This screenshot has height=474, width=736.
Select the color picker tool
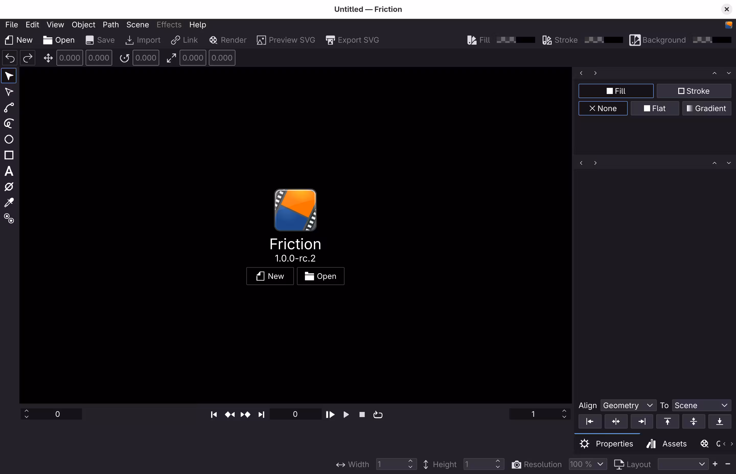coord(9,202)
